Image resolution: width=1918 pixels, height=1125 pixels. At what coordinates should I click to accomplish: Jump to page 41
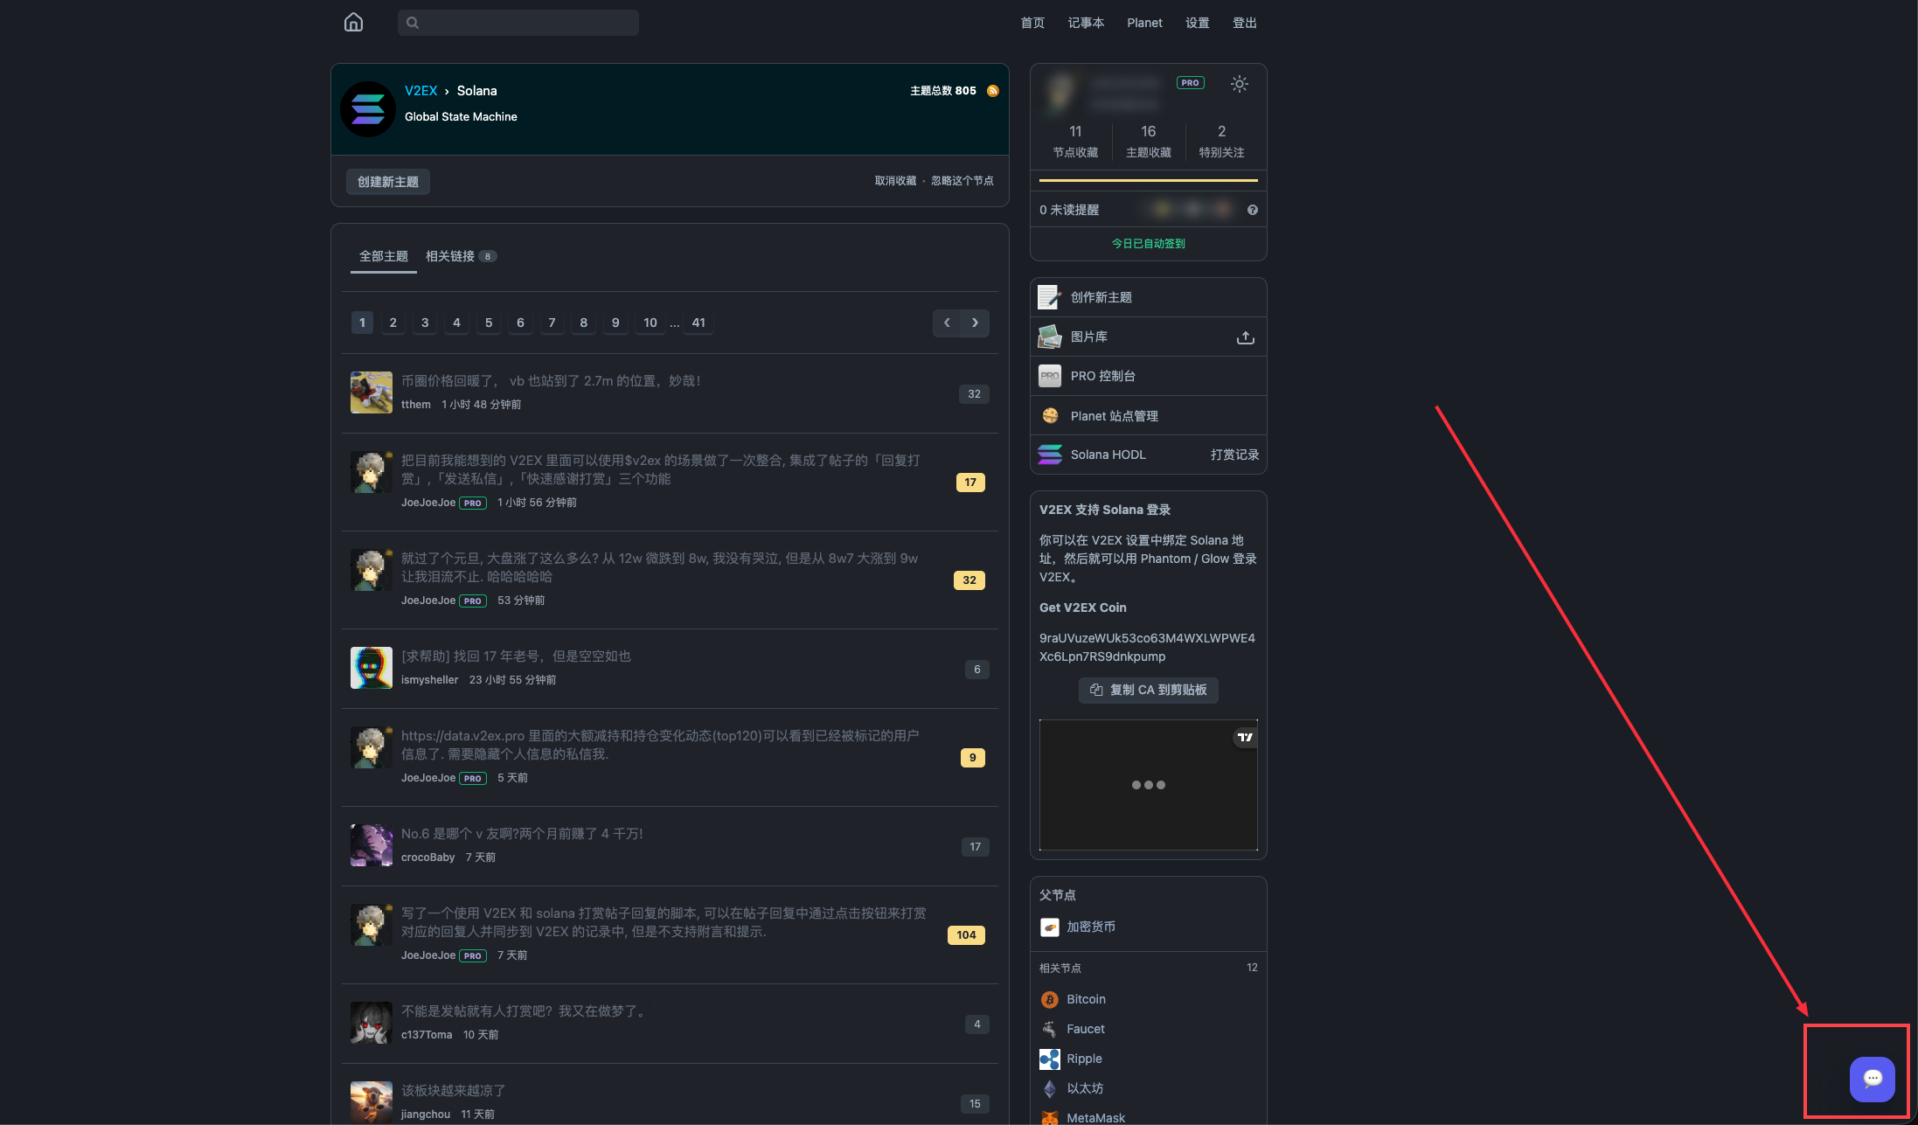point(698,323)
